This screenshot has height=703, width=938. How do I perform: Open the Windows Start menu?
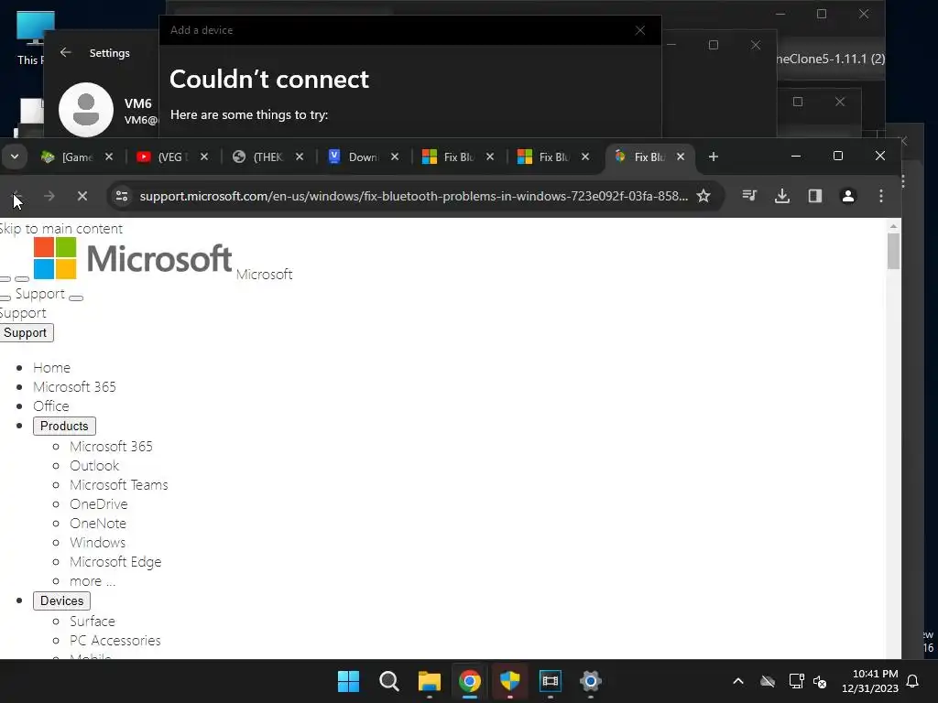tap(349, 681)
